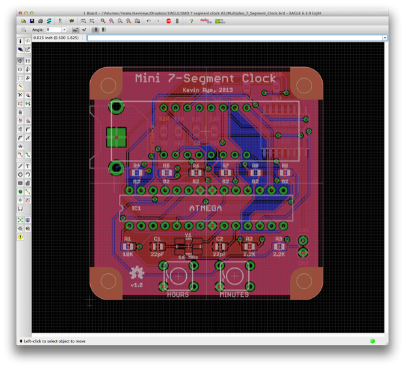Save the board with the floppy icon

(x=32, y=21)
